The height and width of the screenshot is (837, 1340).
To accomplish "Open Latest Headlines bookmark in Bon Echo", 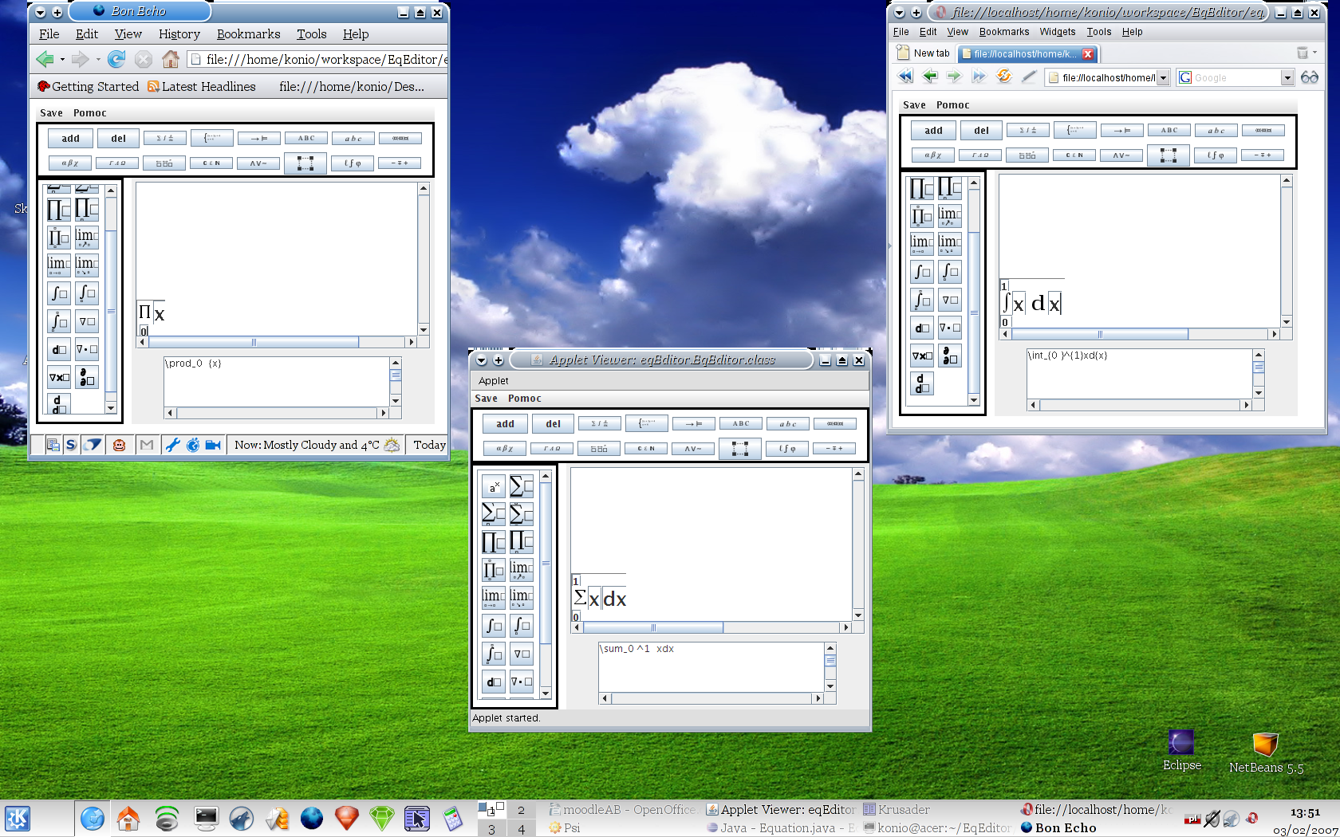I will tap(202, 87).
